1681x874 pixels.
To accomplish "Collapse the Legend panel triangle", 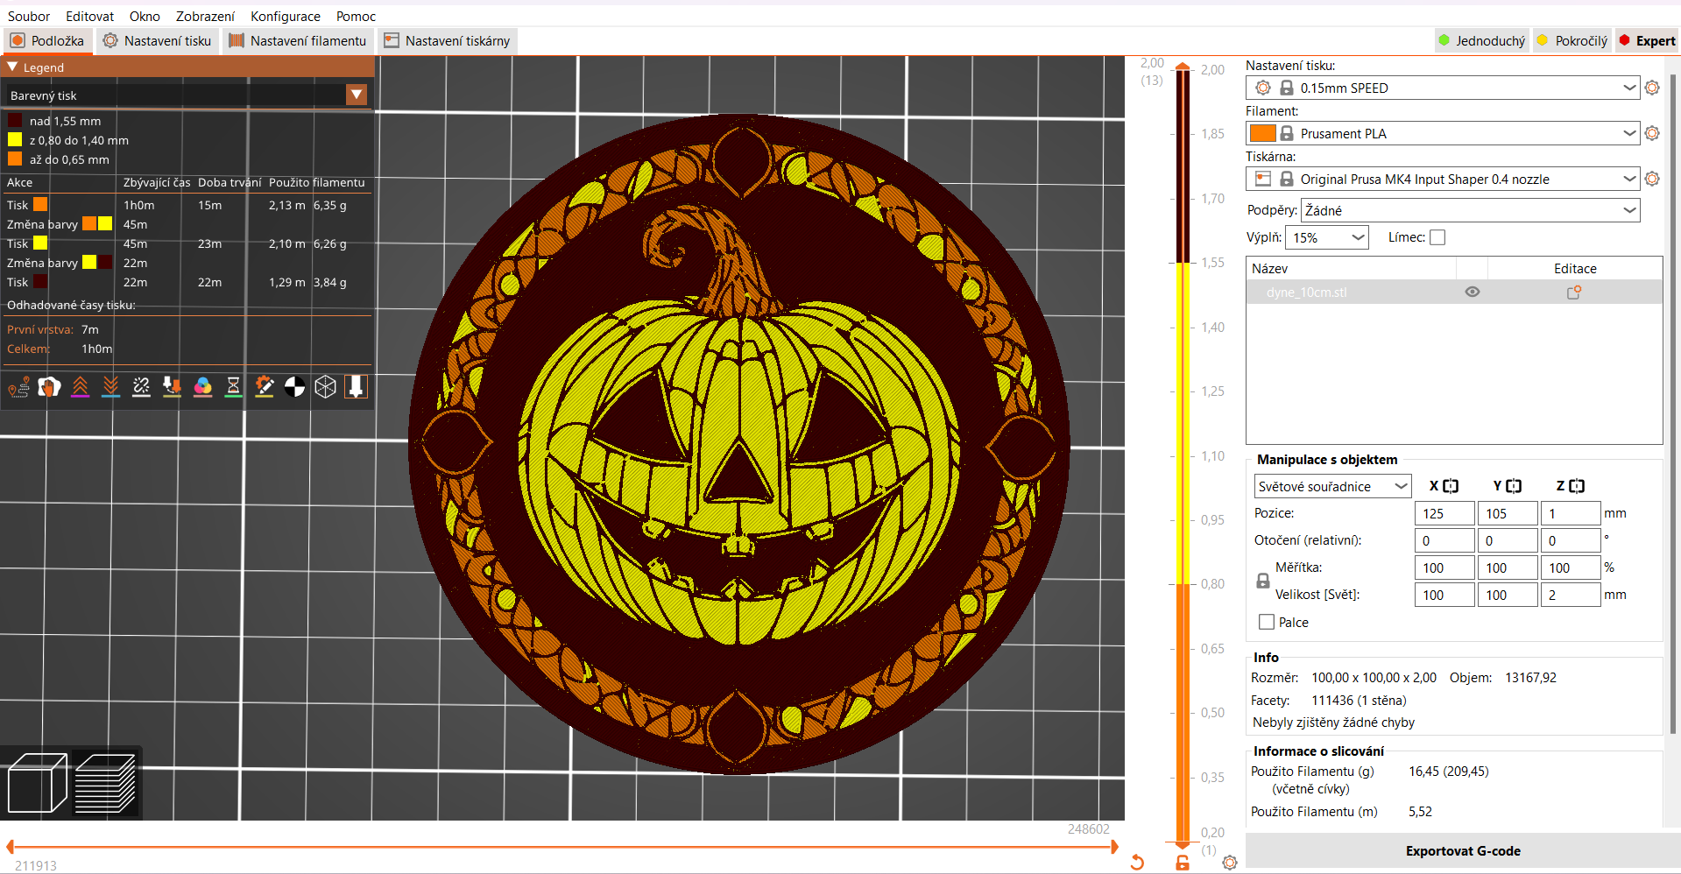I will [12, 67].
